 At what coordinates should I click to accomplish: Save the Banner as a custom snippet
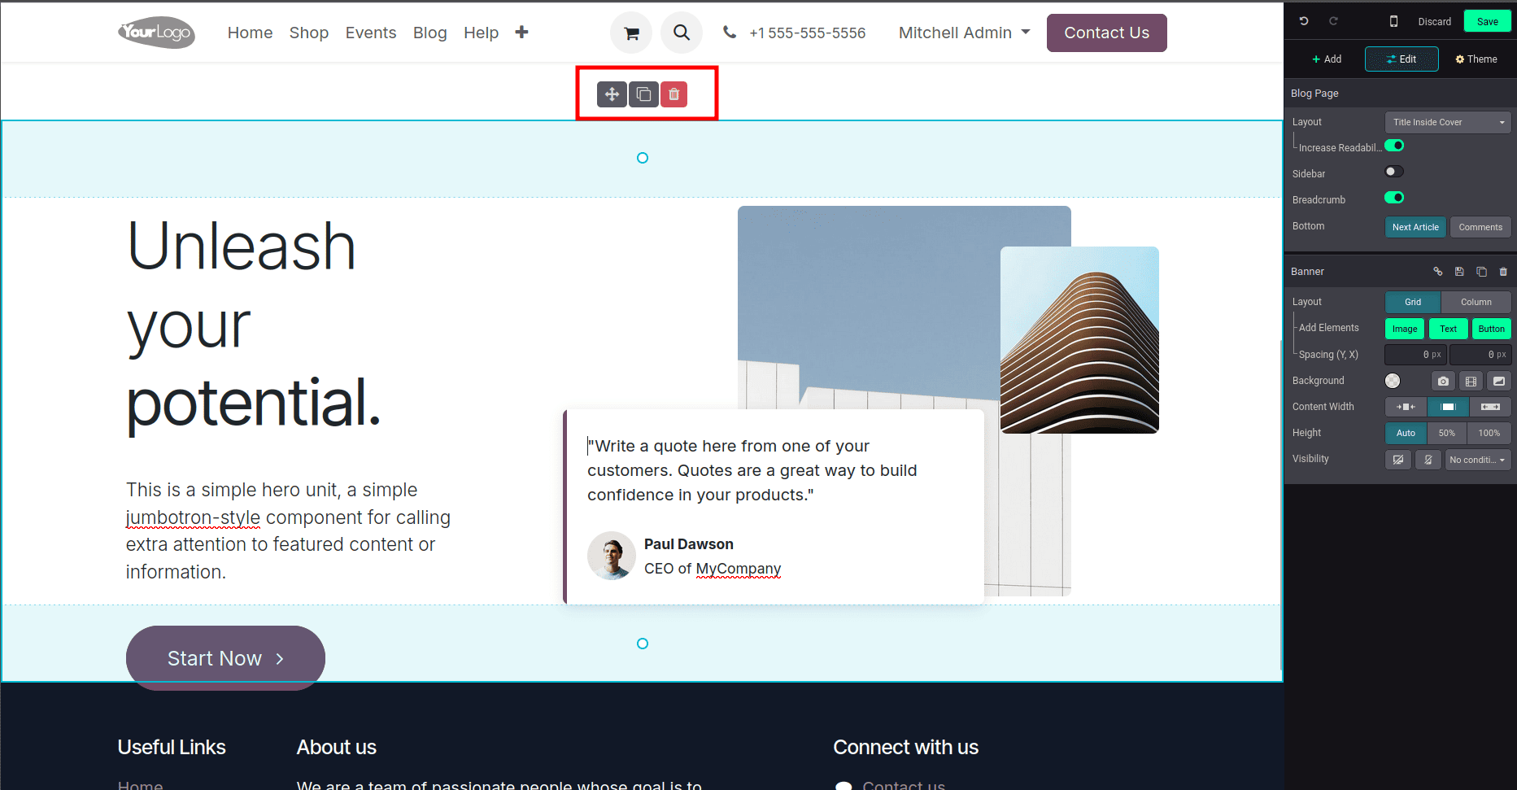1458,271
